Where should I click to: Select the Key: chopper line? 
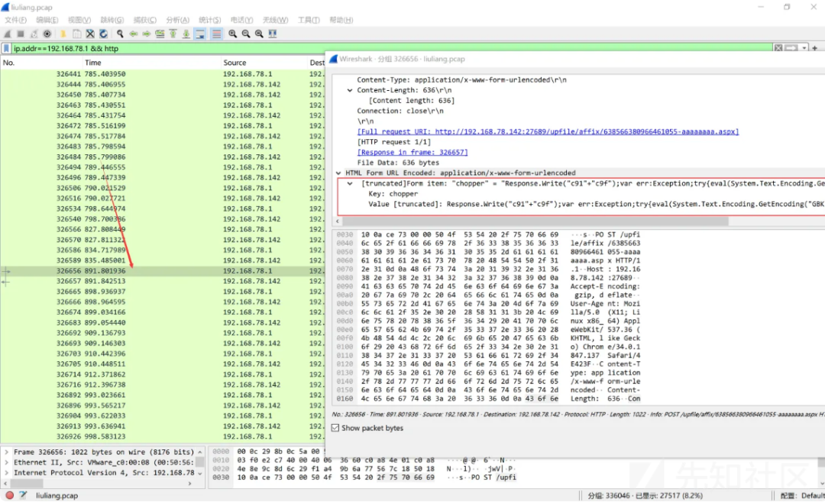pos(393,193)
